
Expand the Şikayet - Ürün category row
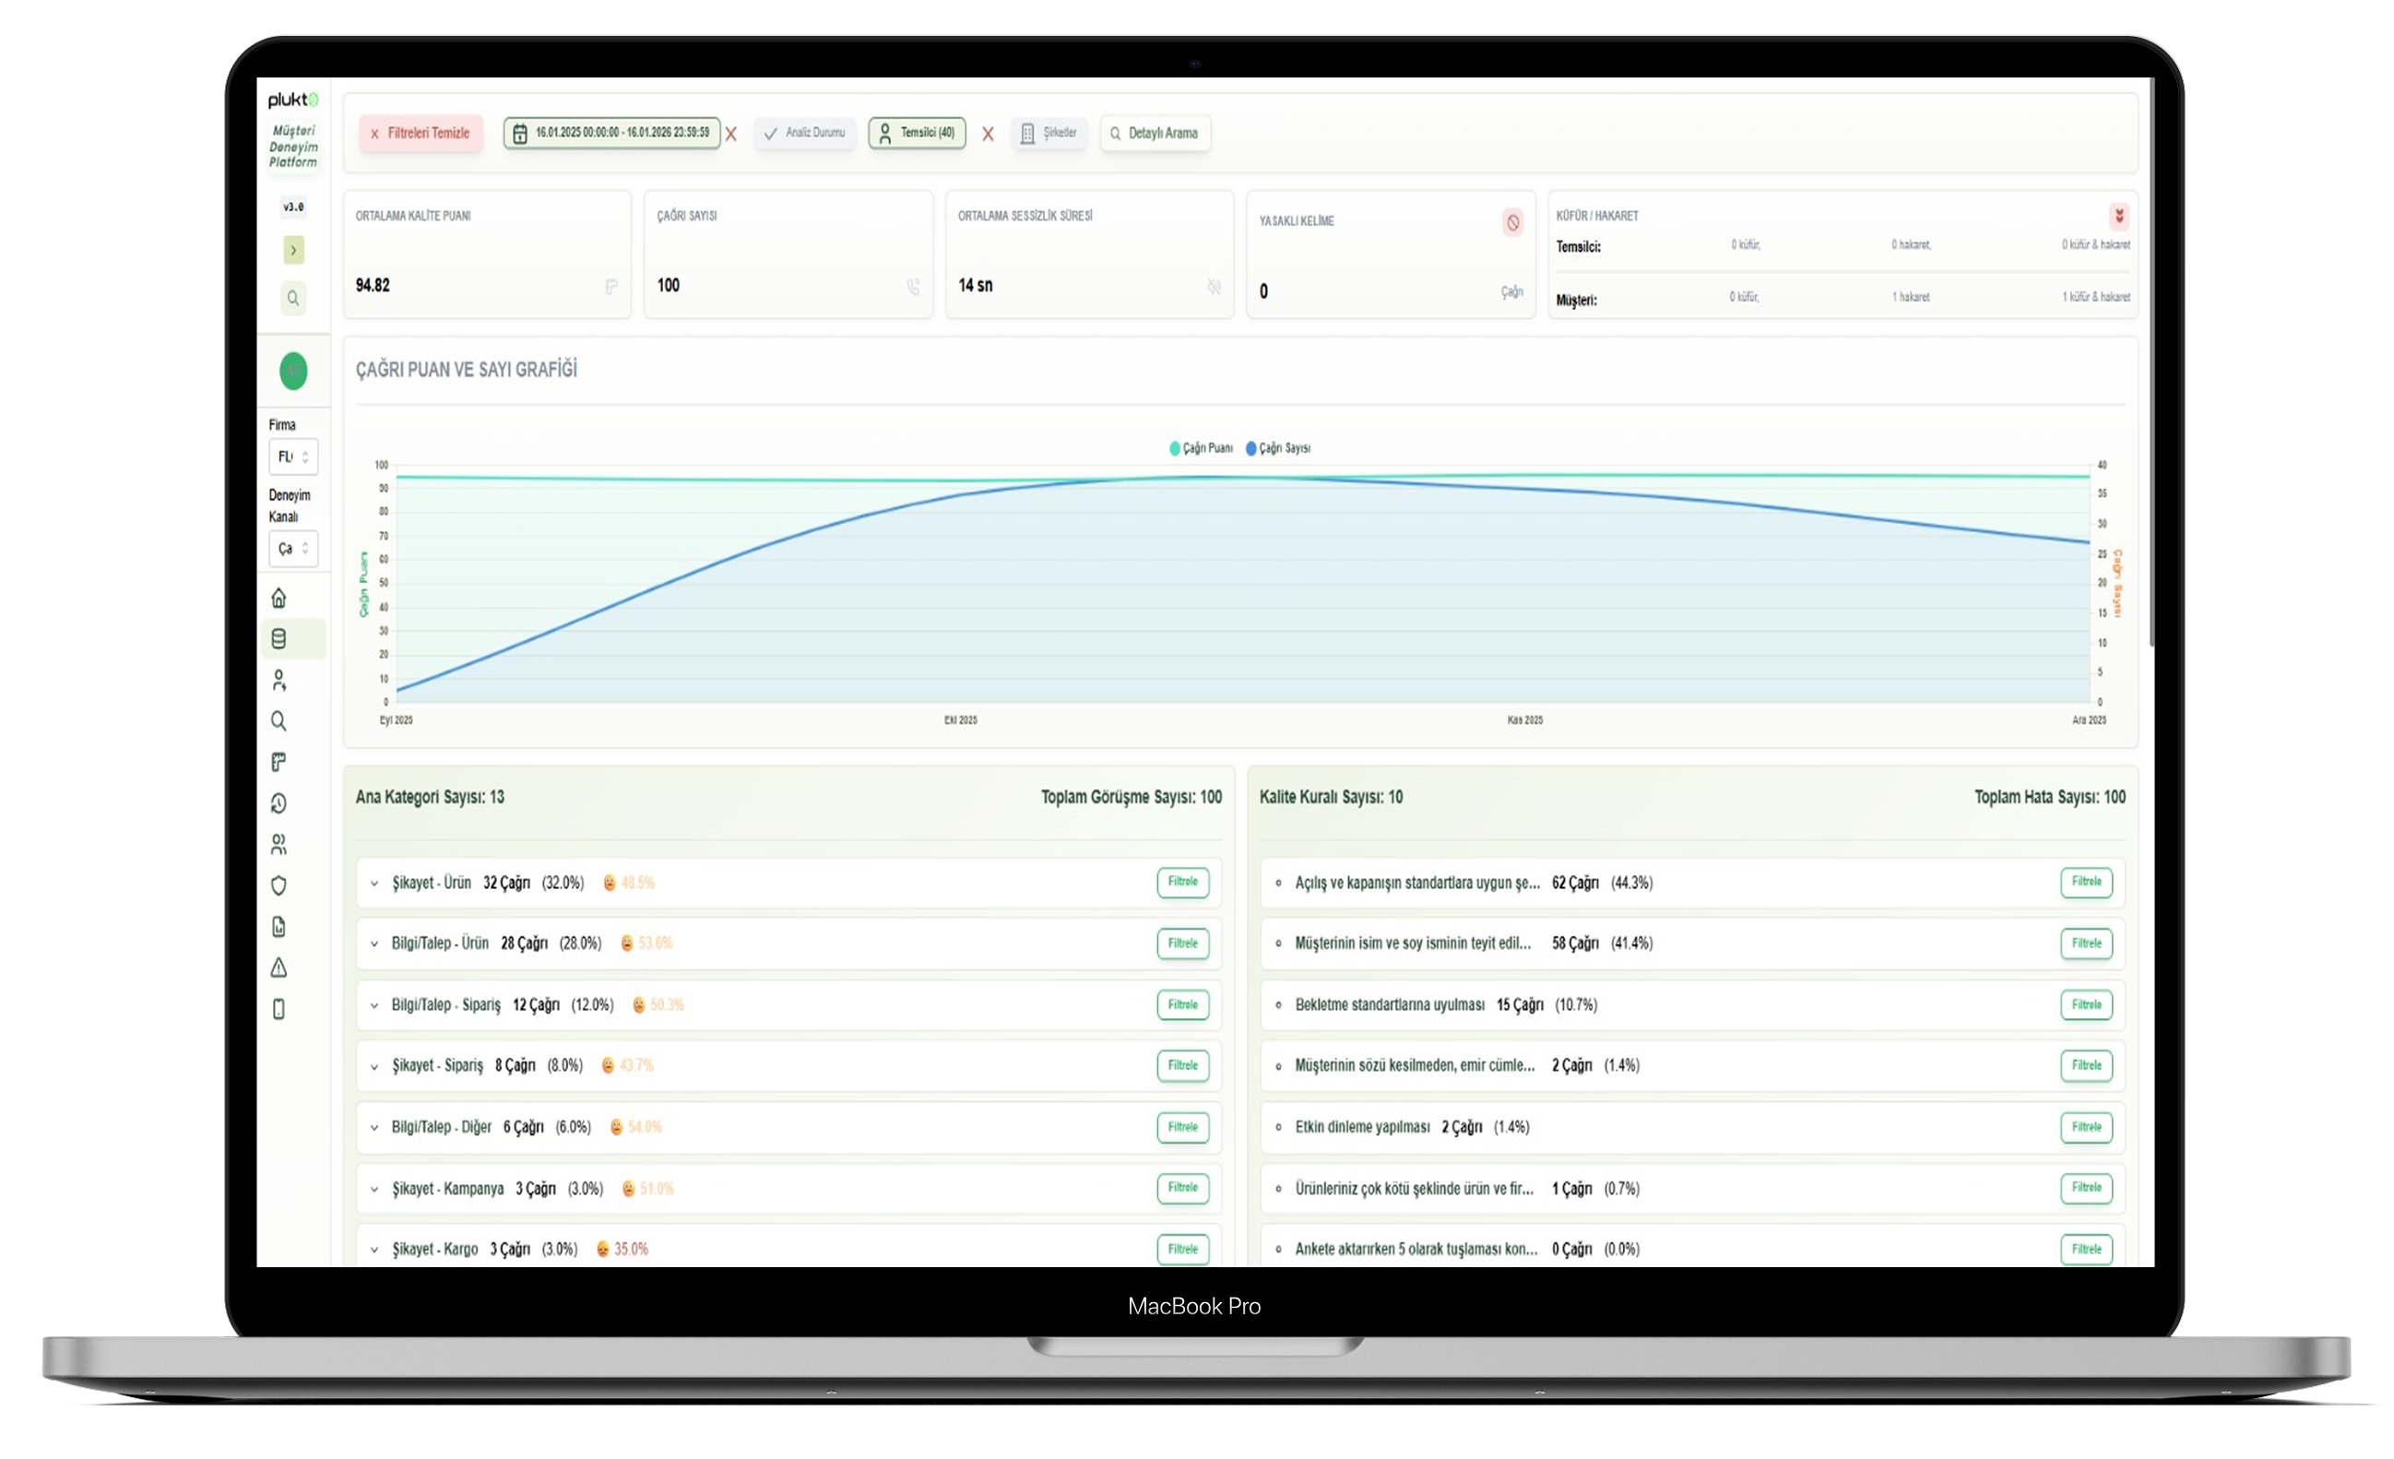pos(374,883)
